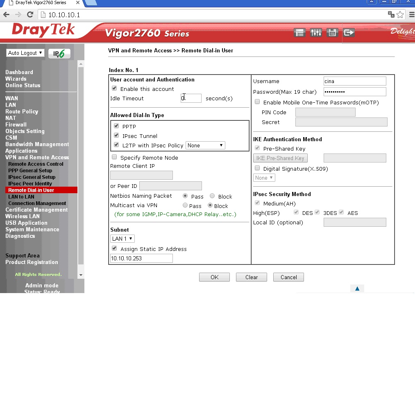Toggle the PPTP dial-in type checkbox
The height and width of the screenshot is (395, 415).
click(x=117, y=126)
